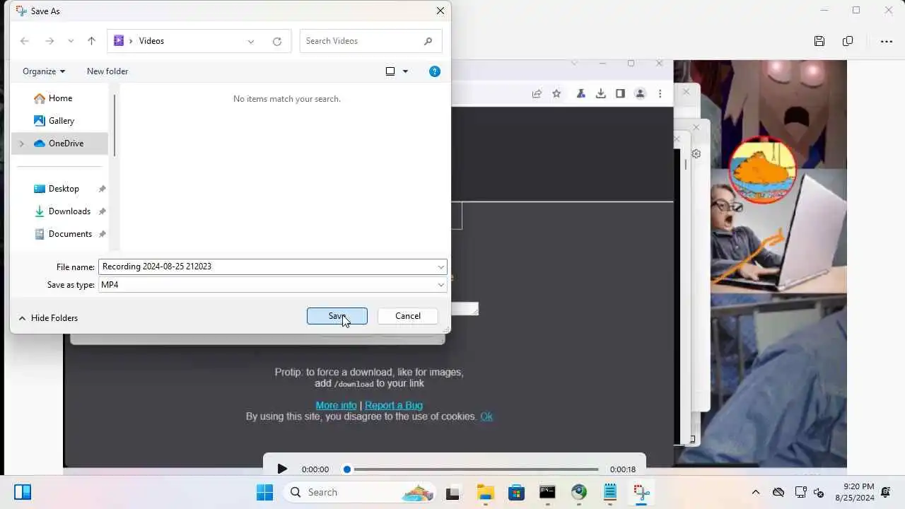
Task: Click Snipping Tool taskbar icon
Action: (641, 492)
